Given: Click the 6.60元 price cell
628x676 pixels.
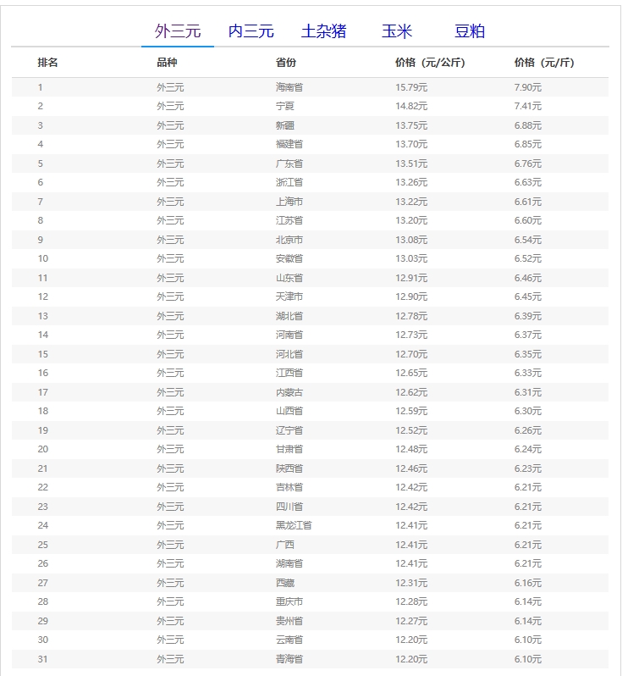Looking at the screenshot, I should [x=527, y=220].
